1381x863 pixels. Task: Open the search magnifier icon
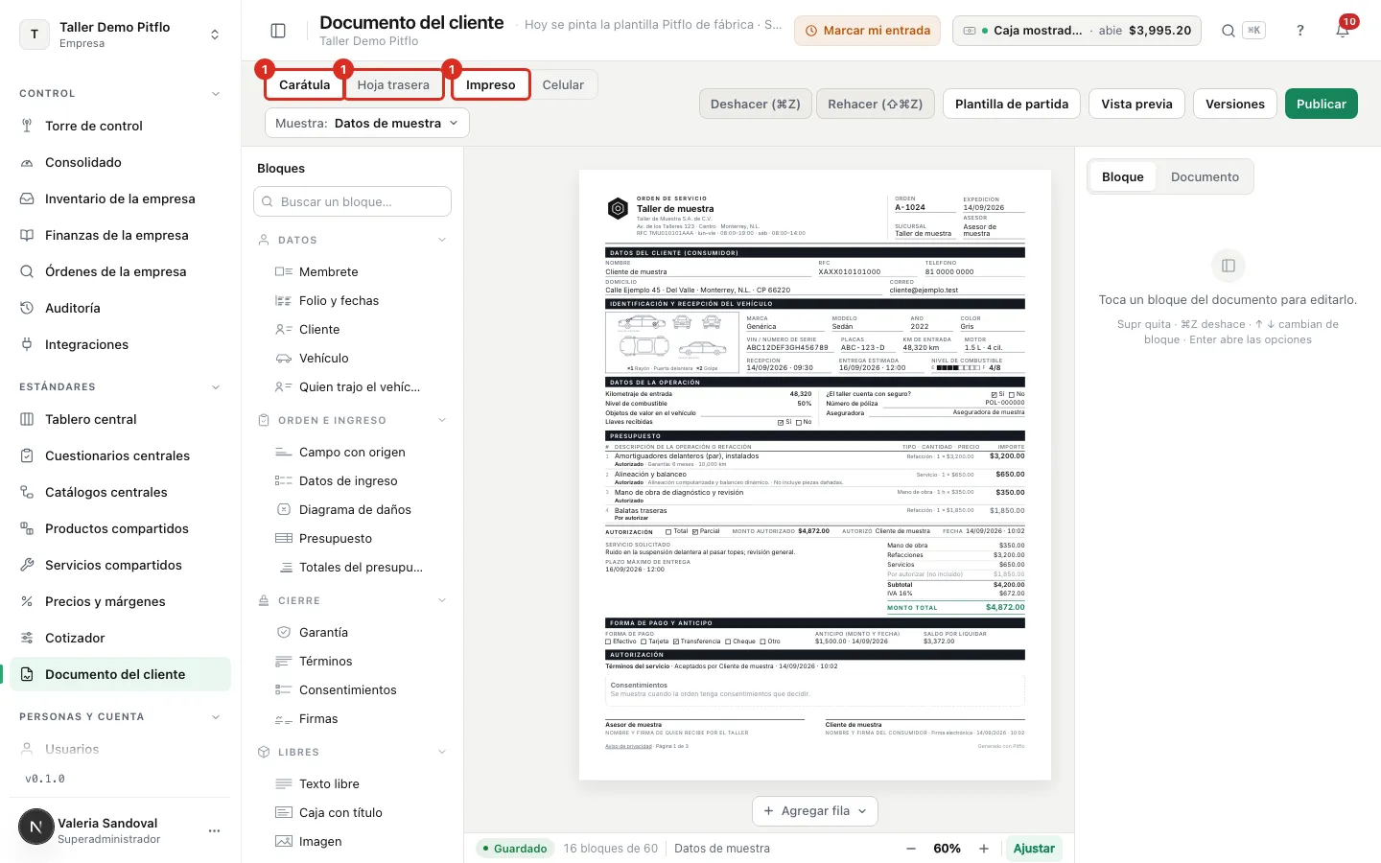pyautogui.click(x=1228, y=31)
